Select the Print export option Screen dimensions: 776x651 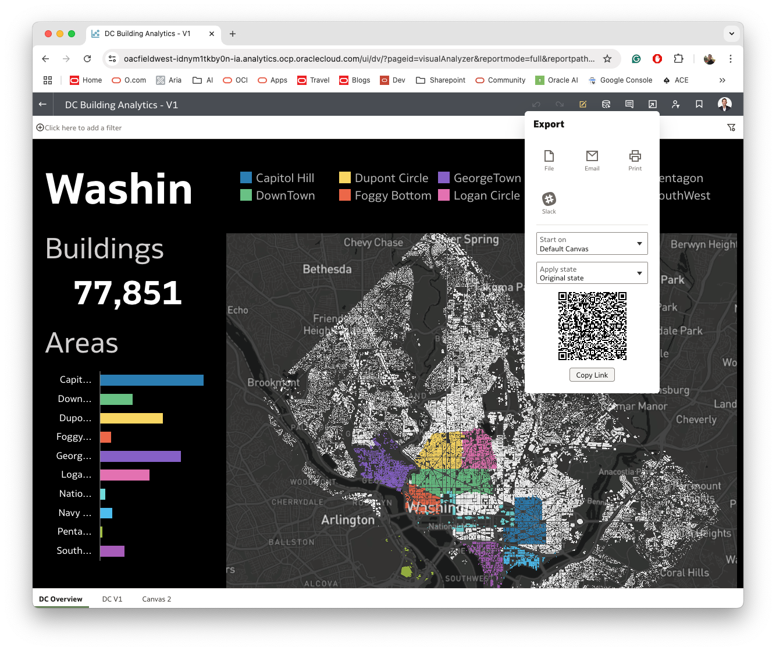pos(635,160)
